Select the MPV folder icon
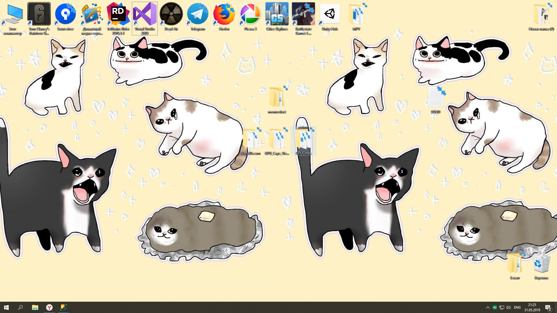Image resolution: width=557 pixels, height=313 pixels. pos(356,17)
